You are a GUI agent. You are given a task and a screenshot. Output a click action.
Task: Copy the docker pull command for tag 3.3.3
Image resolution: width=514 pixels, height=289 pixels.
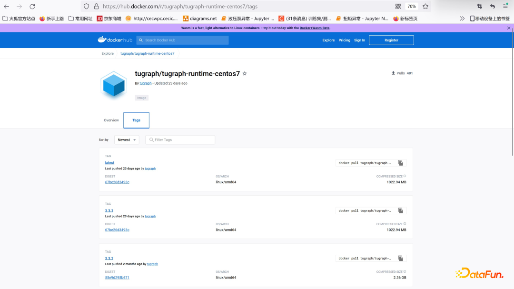click(400, 210)
